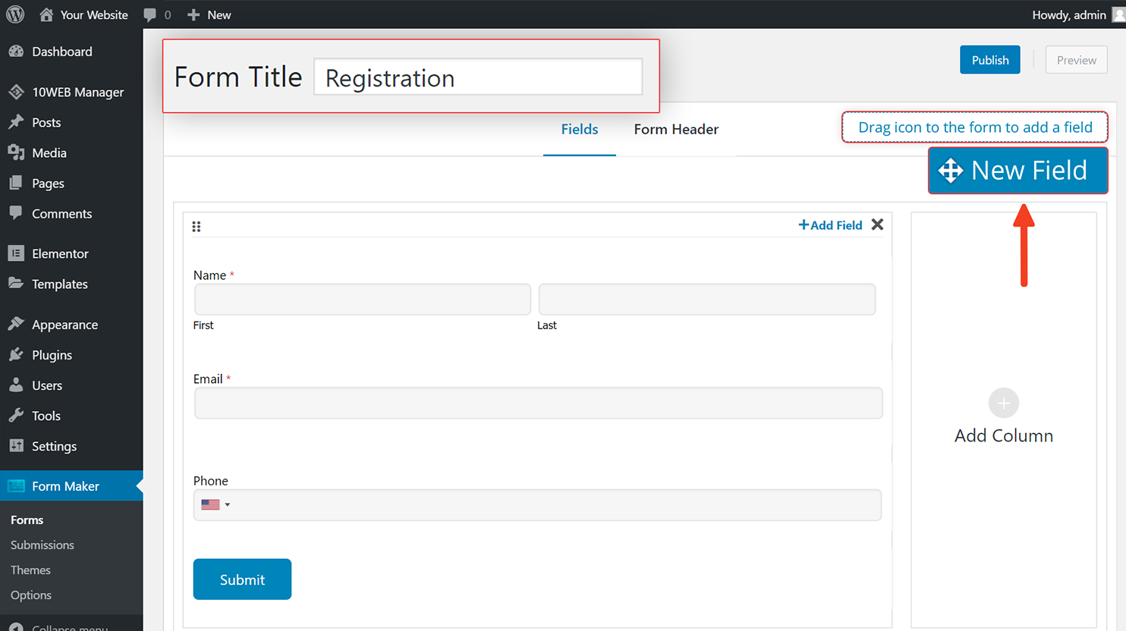The width and height of the screenshot is (1126, 631).
Task: Open the Appearance menu label
Action: click(65, 325)
